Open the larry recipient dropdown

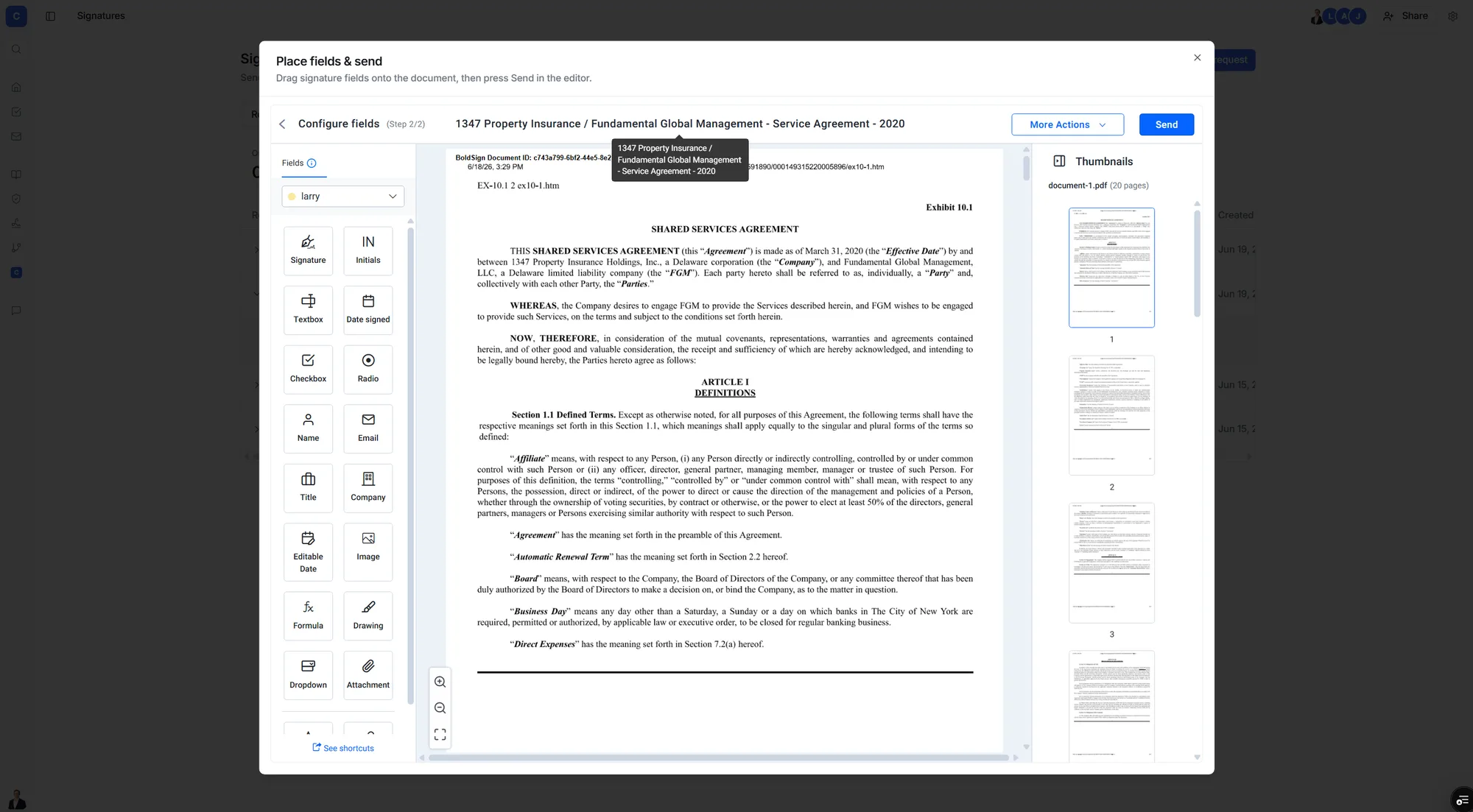tap(343, 197)
